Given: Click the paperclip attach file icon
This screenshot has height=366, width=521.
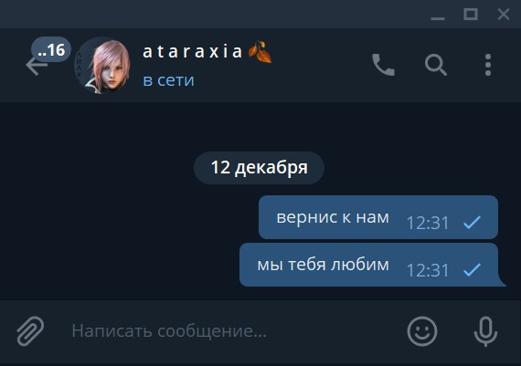Looking at the screenshot, I should 30,331.
